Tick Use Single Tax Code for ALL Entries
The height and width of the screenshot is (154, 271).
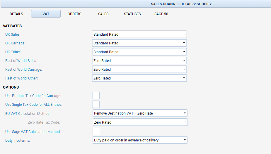pyautogui.click(x=96, y=104)
